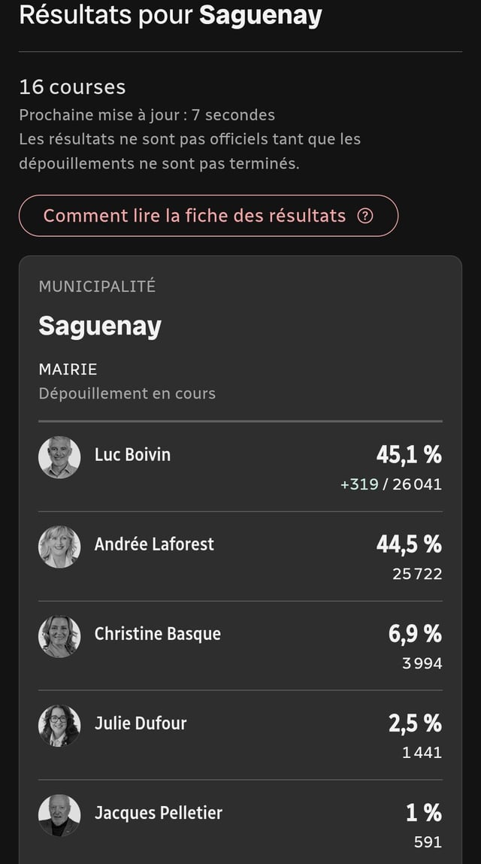Choose the Jacques Pelletier name
This screenshot has width=481, height=864.
[x=159, y=812]
